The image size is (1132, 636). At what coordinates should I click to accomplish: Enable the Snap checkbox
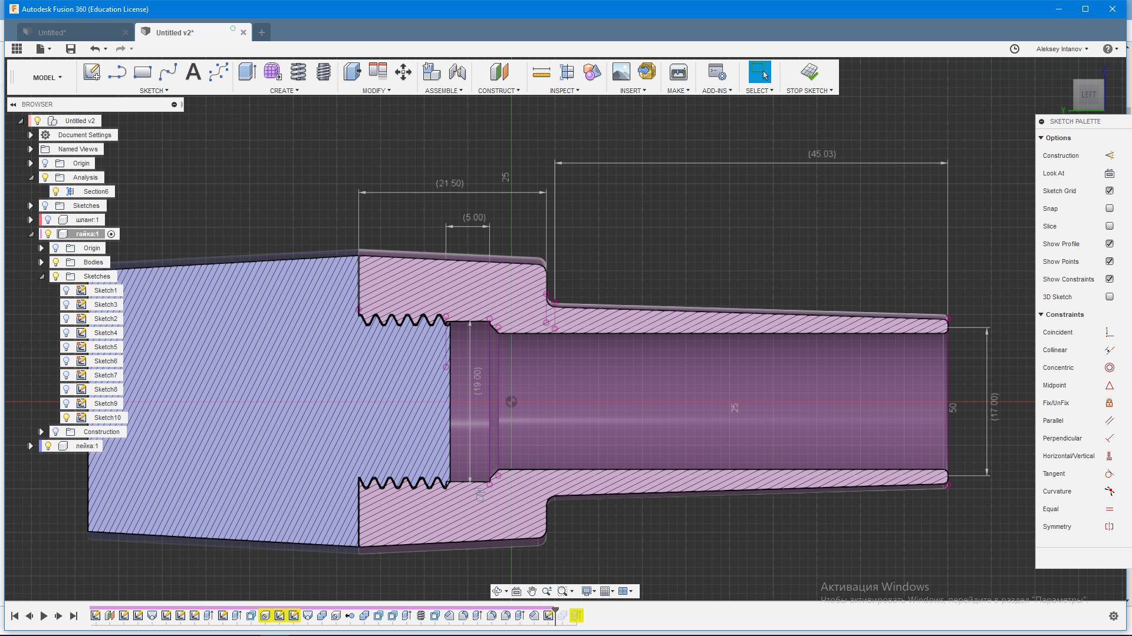coord(1109,208)
